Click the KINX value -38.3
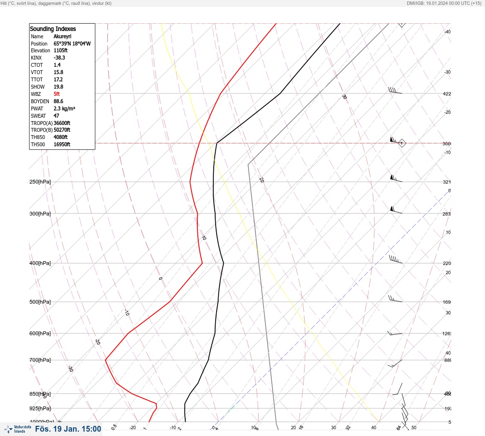 59,58
